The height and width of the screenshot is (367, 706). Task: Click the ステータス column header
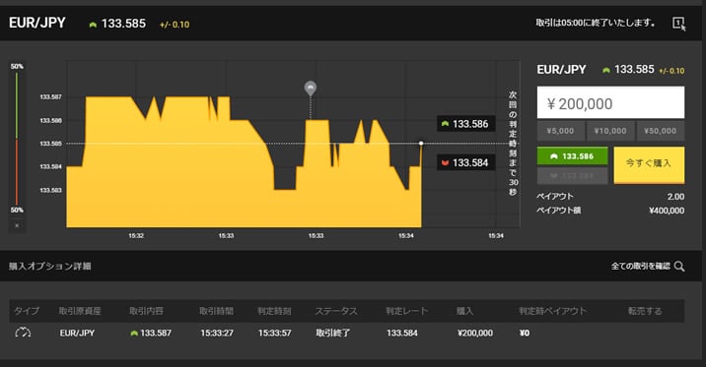(336, 311)
